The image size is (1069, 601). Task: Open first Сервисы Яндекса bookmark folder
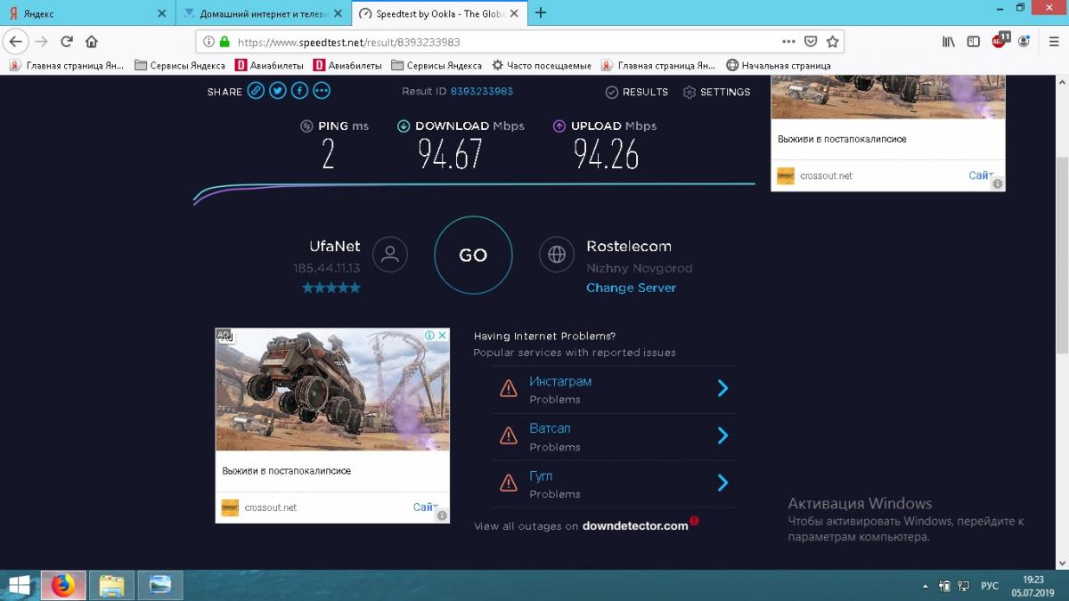point(180,65)
